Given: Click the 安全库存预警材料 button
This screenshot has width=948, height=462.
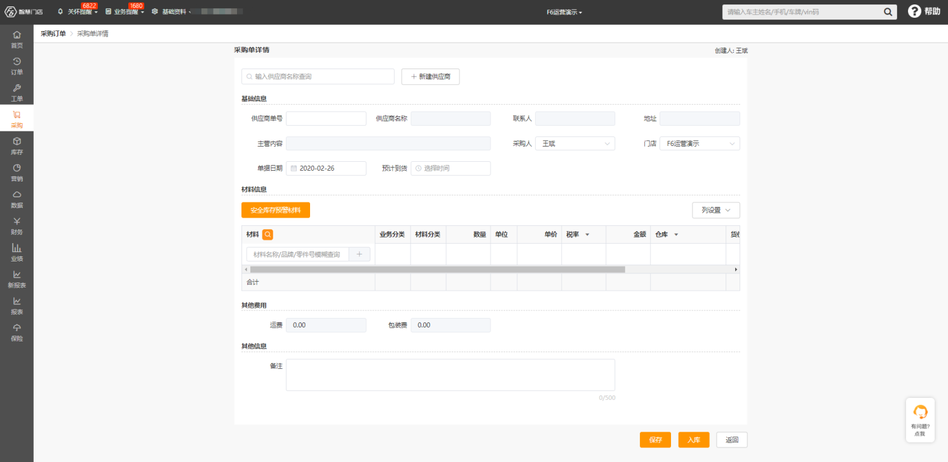Looking at the screenshot, I should (x=276, y=210).
